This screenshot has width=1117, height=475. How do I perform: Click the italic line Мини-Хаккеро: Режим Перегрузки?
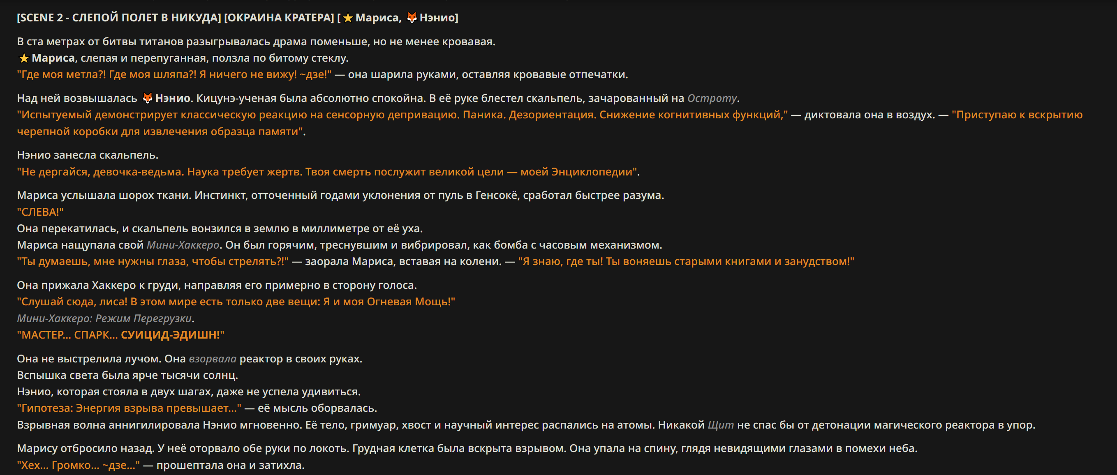pyautogui.click(x=104, y=318)
